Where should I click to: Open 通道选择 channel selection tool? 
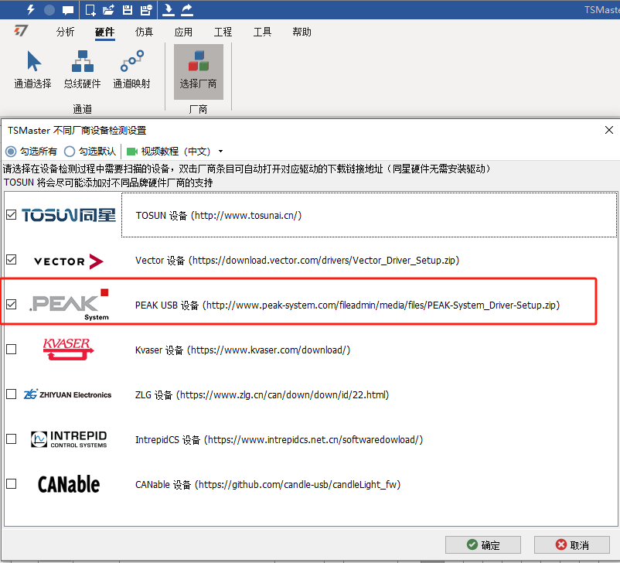[x=32, y=70]
